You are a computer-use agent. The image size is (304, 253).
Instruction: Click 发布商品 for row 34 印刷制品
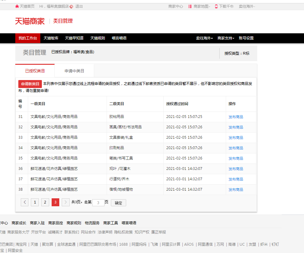pyautogui.click(x=236, y=148)
